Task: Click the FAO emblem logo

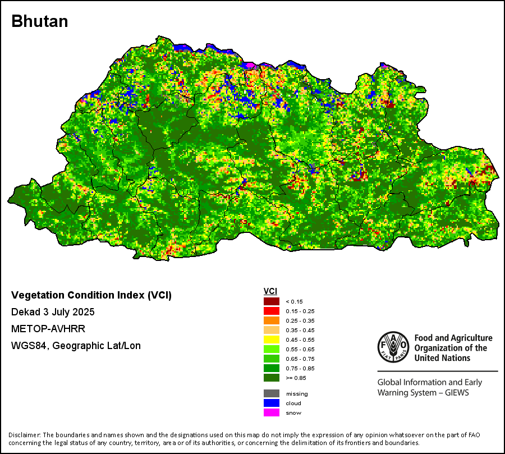Action: coord(393,347)
